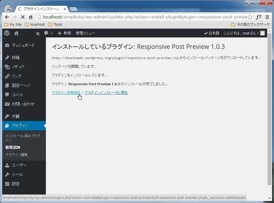Image resolution: width=274 pixels, height=203 pixels.
Task: Click the f? extension icon
Action: [258, 17]
